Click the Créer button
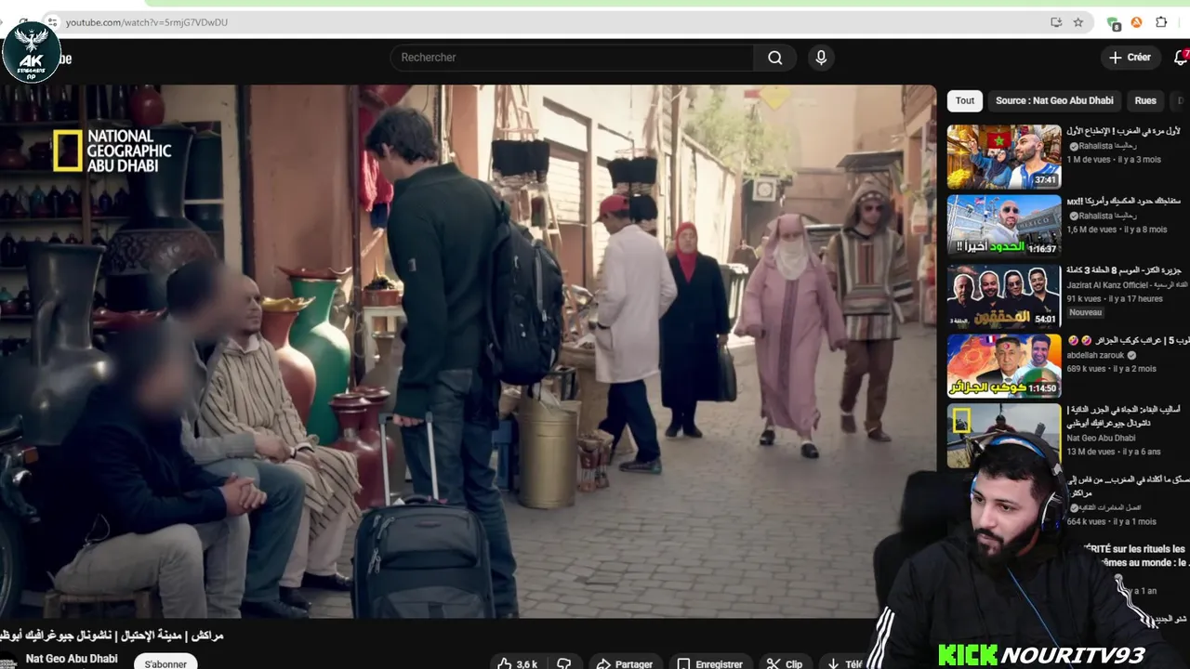This screenshot has height=669, width=1190. click(x=1130, y=58)
